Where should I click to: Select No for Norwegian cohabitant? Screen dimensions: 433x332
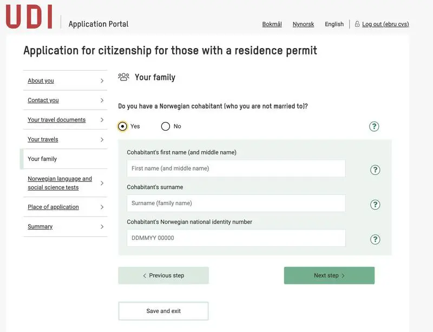click(166, 126)
